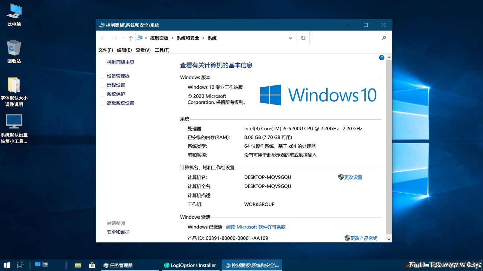Open the 文件(F) menu

pos(106,50)
